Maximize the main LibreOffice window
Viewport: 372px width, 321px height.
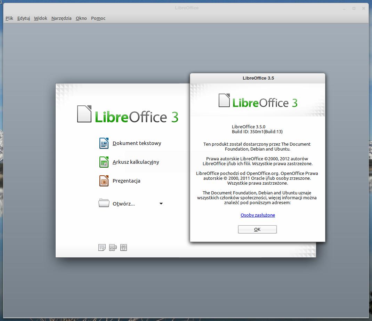click(354, 8)
